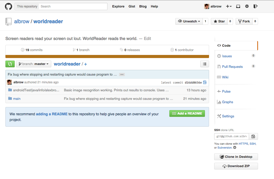Open Help from the top navigation

154,6
